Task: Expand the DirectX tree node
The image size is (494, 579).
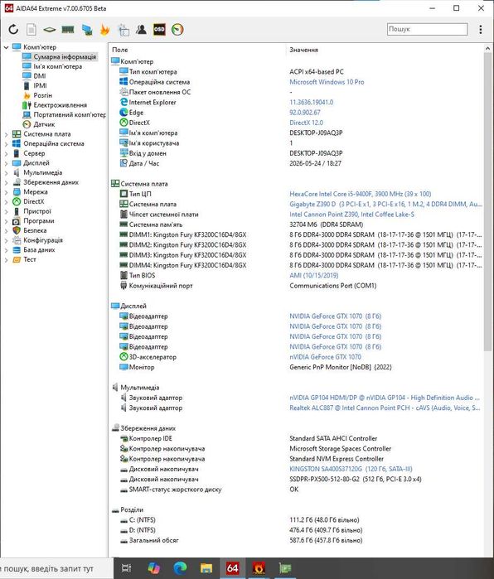Action: tap(7, 202)
